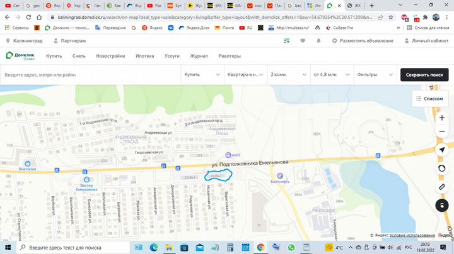Open the Купить navigation menu item
This screenshot has width=454, height=254.
[x=54, y=56]
